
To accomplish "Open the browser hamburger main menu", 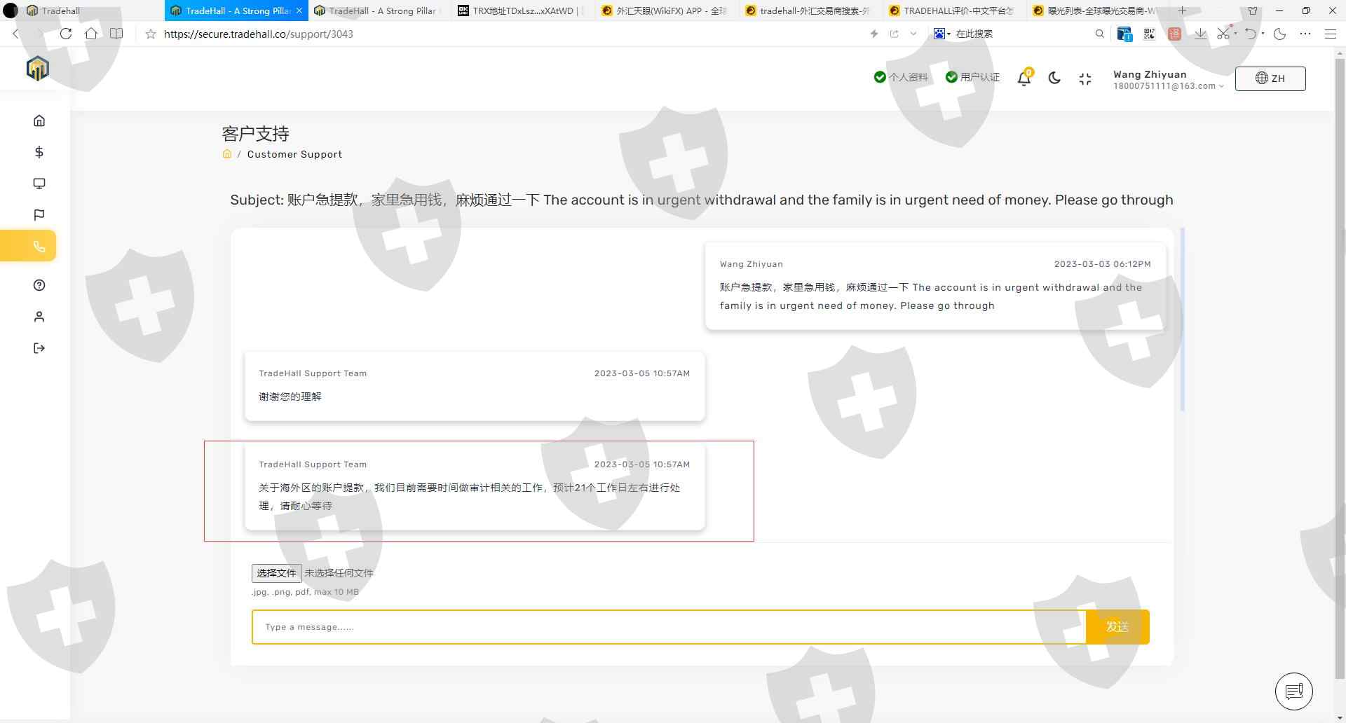I will click(1331, 34).
